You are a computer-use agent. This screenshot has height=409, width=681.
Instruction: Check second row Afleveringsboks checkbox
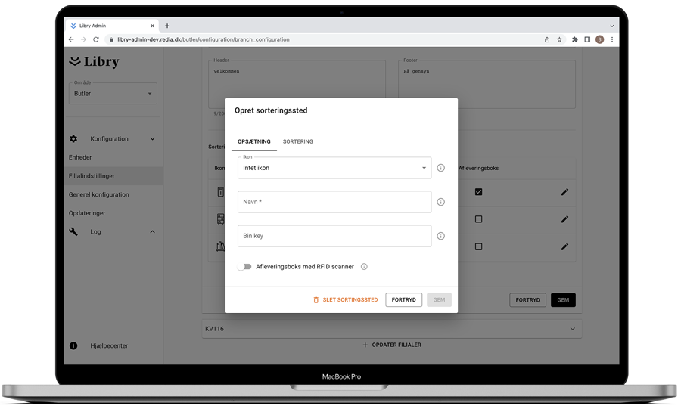(478, 219)
